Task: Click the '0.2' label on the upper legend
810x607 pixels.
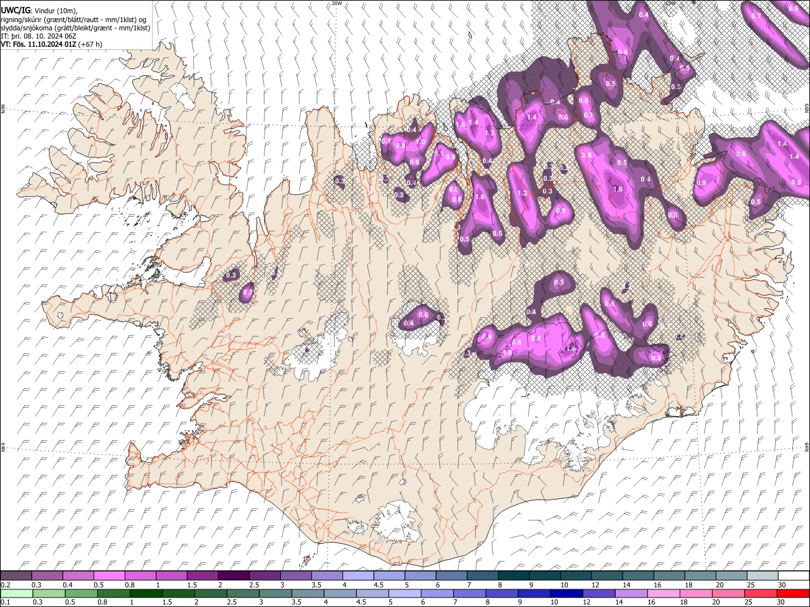Action: click(4, 585)
